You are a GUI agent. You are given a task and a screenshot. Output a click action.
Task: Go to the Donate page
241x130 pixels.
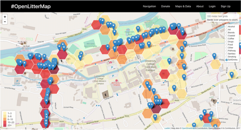coord(166,6)
